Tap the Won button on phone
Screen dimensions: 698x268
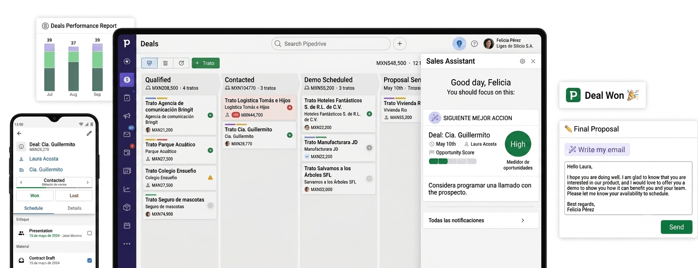click(x=35, y=196)
